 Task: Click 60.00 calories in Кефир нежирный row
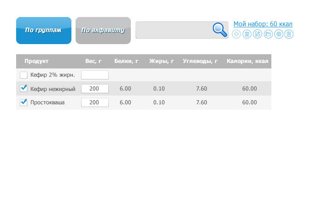250,89
